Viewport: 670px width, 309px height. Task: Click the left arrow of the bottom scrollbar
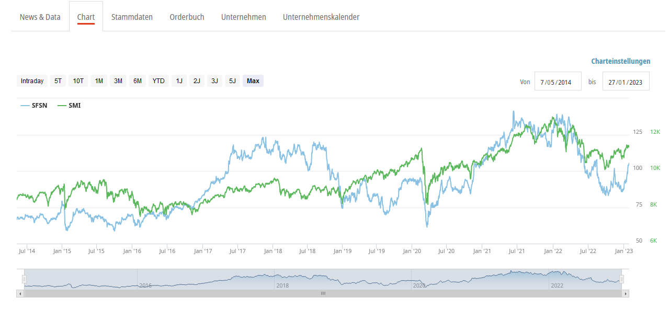[19, 293]
